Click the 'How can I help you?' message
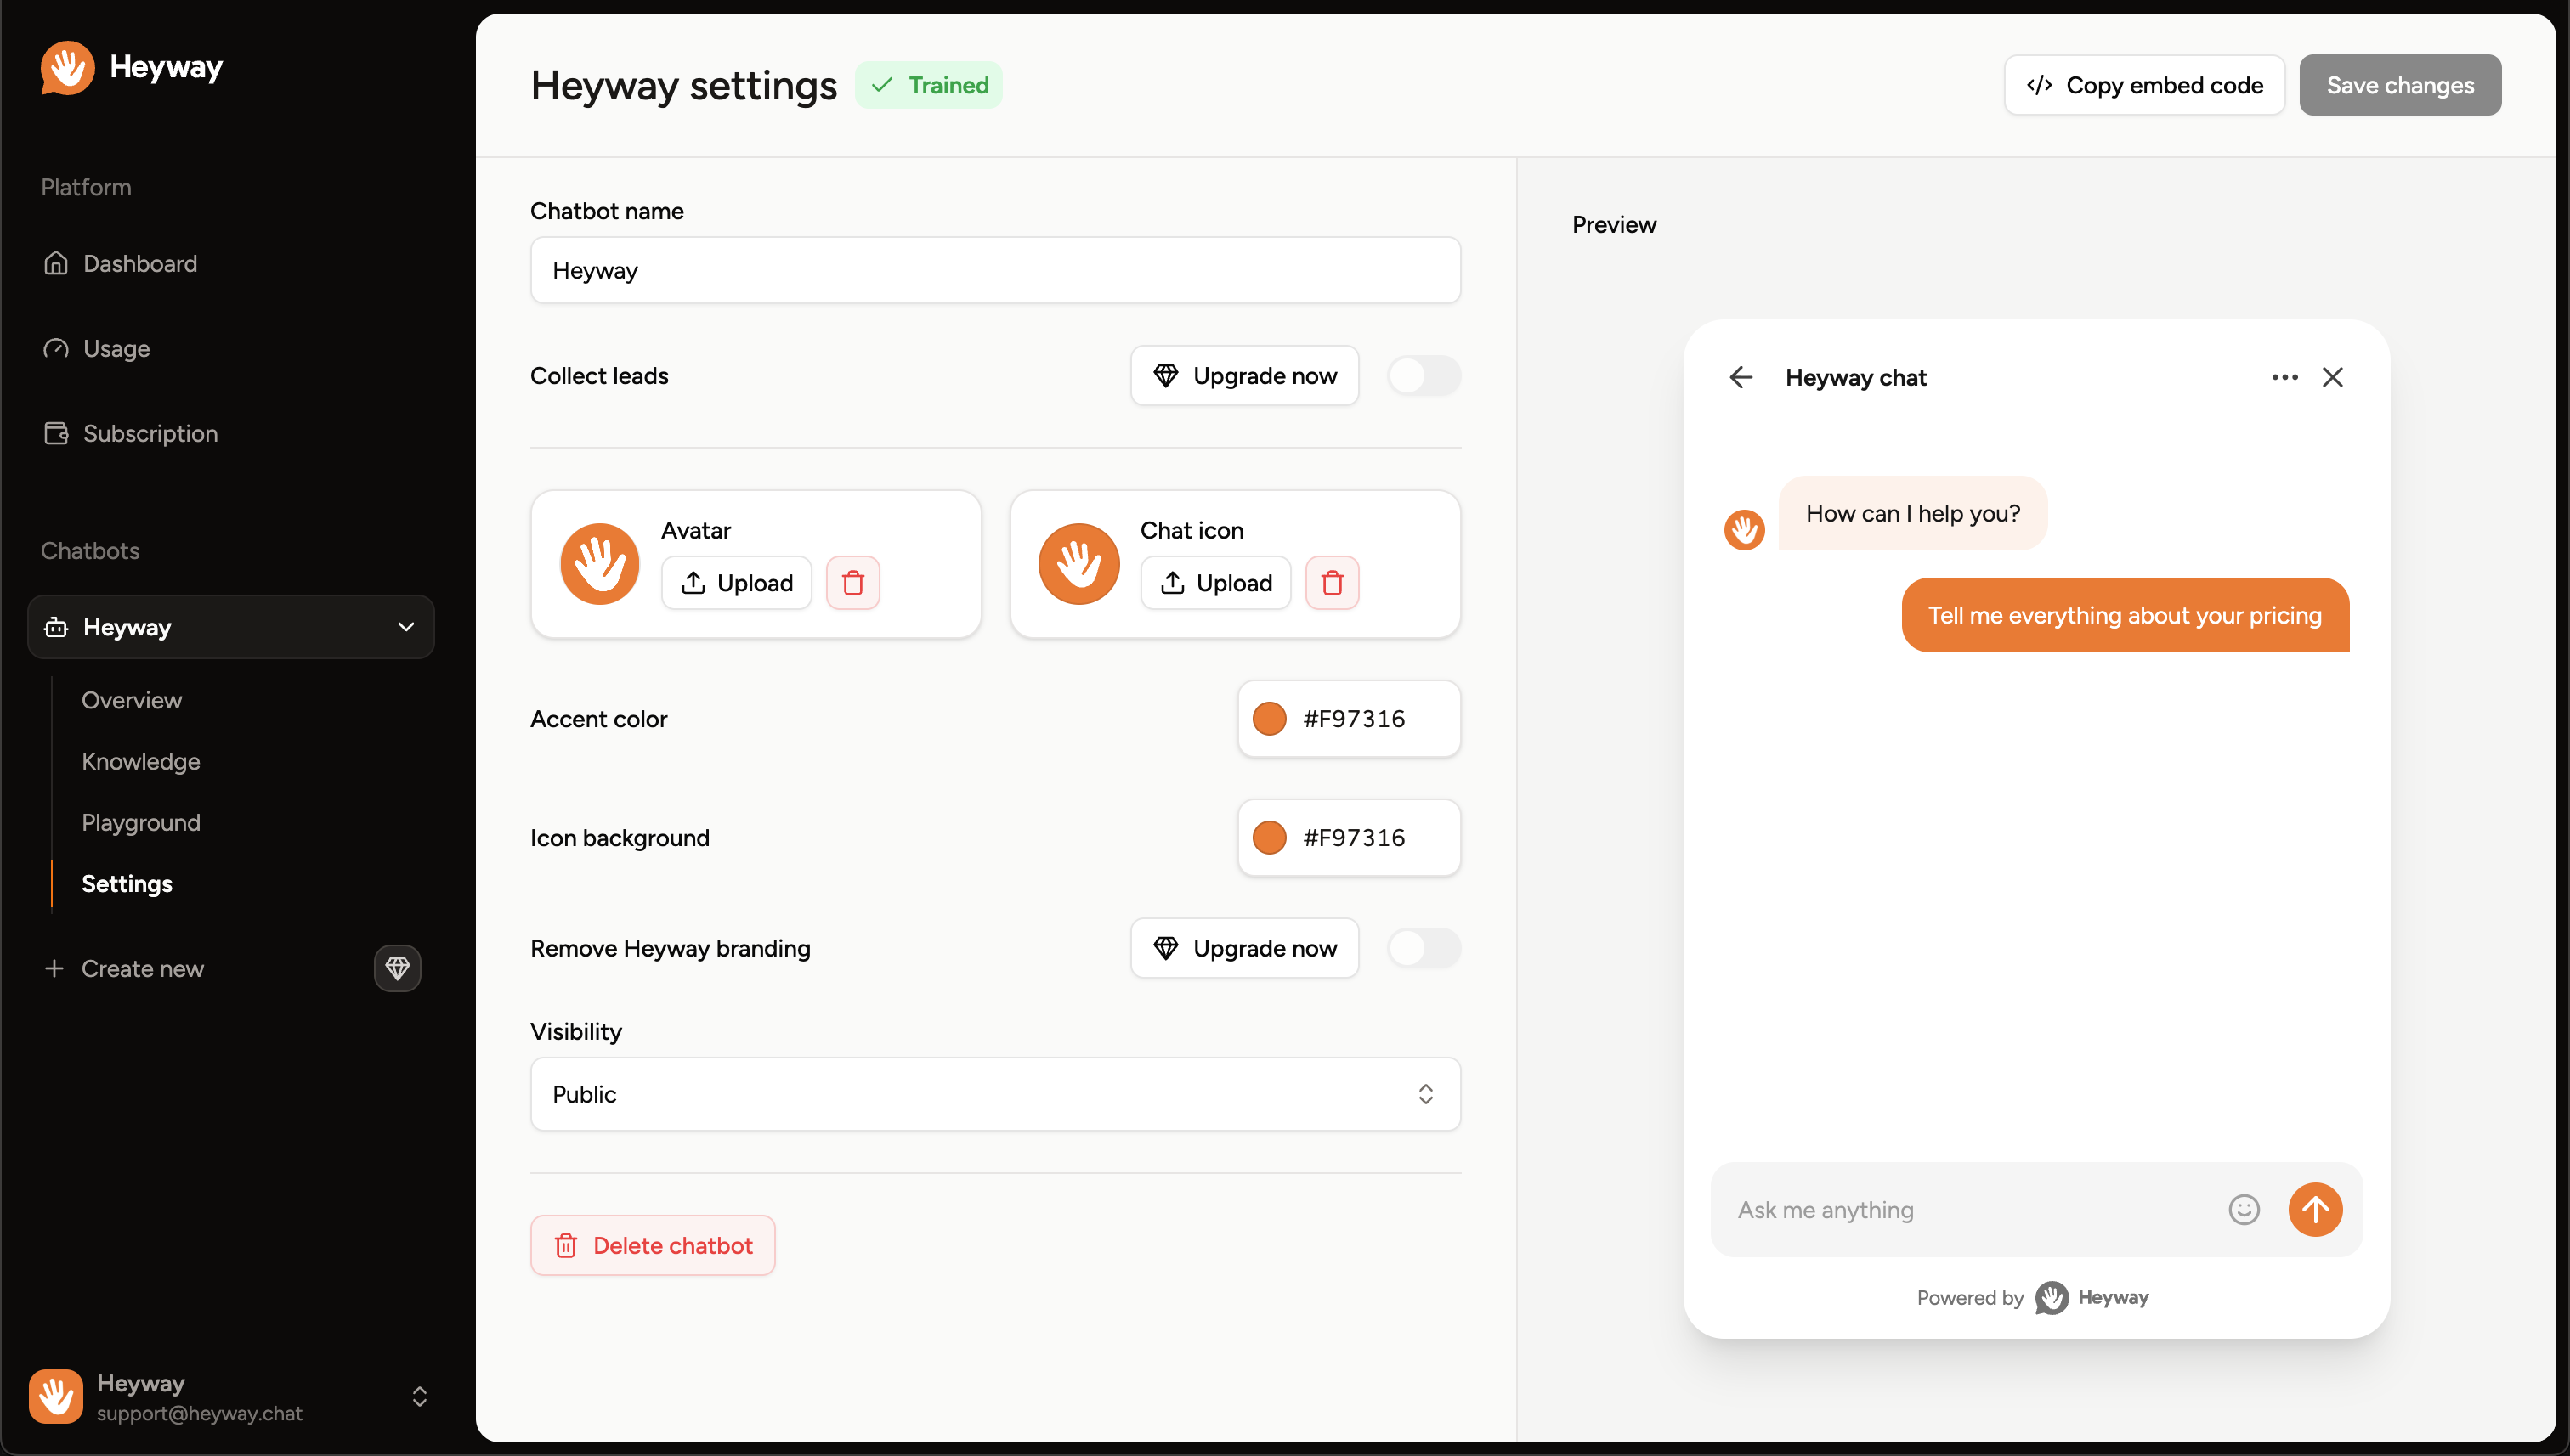Viewport: 2570px width, 1456px height. click(x=1913, y=513)
